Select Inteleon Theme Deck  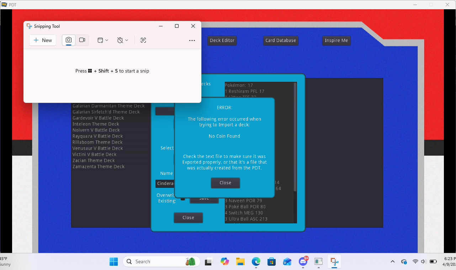[x=96, y=124]
